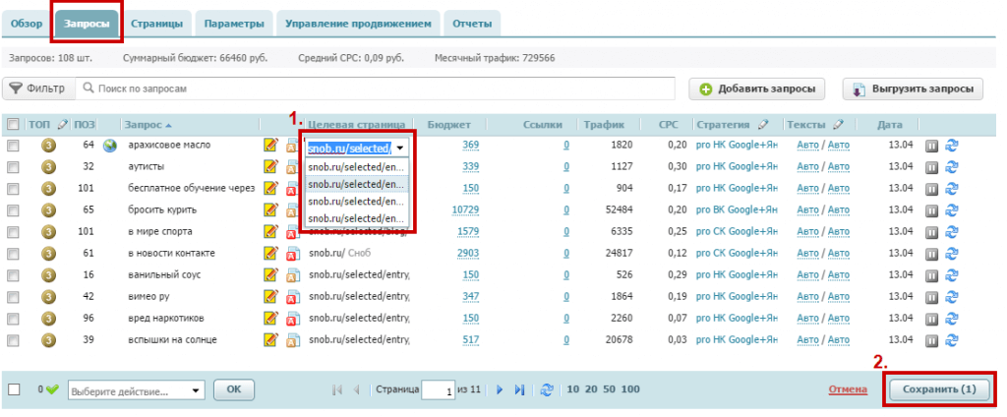Pause the 'в новости контакте' query

click(932, 253)
